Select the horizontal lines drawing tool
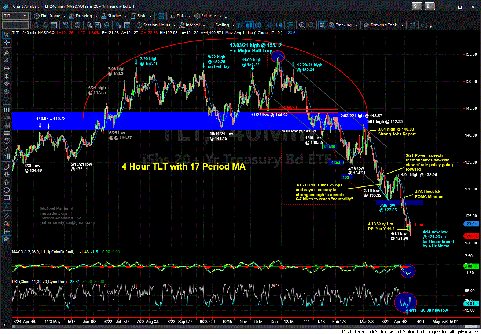Screen dimensions: 481x334 (6, 132)
